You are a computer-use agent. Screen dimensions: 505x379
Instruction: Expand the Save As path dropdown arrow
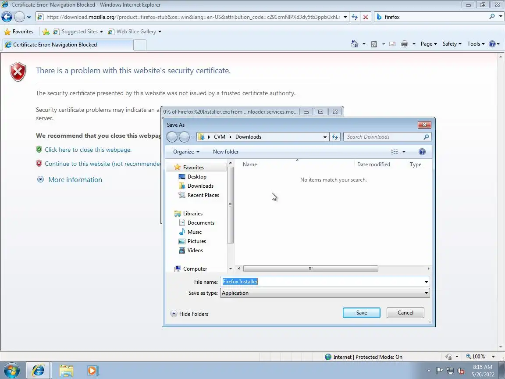click(x=325, y=137)
